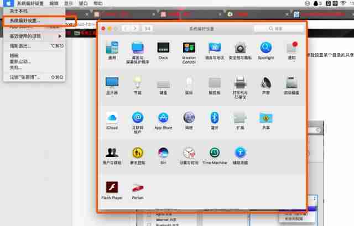Open 语言与地区 preference pane

(215, 50)
